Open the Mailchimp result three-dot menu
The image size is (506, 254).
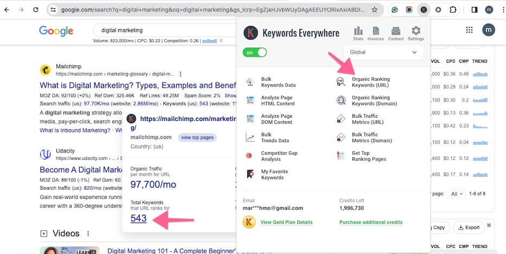point(181,74)
